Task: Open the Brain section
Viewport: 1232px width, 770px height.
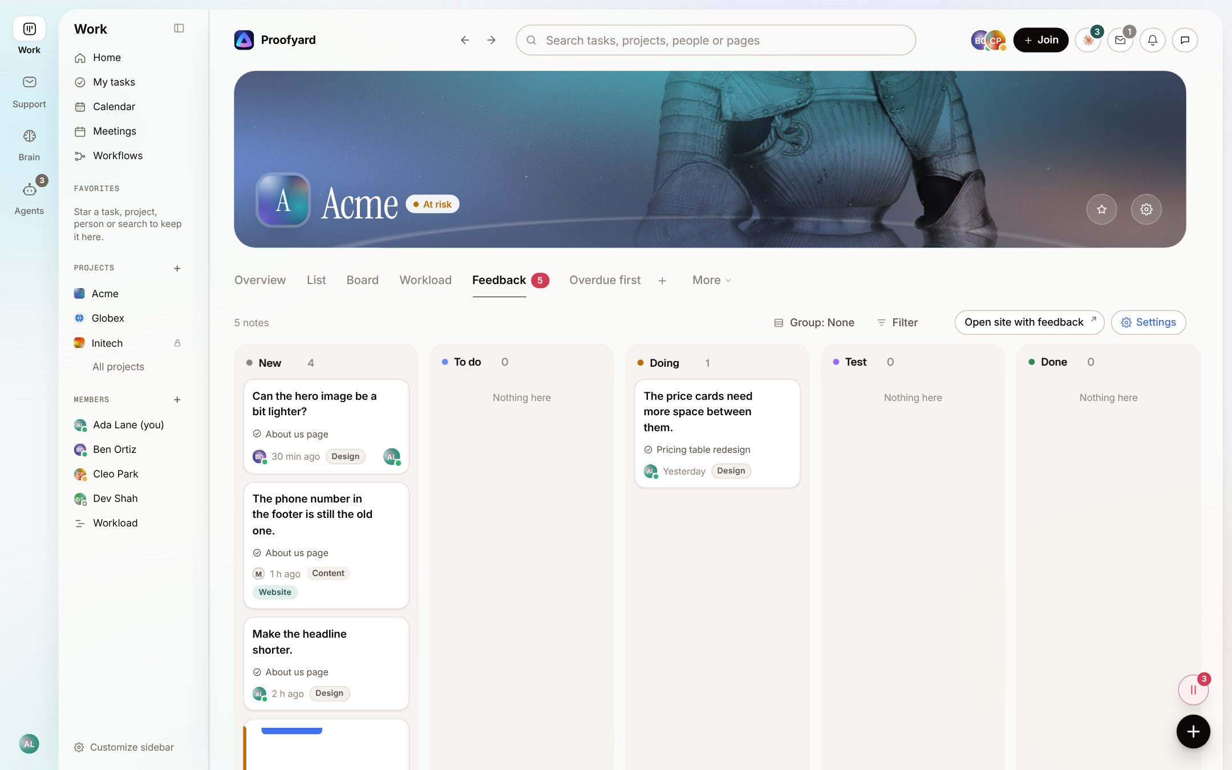Action: 29,145
